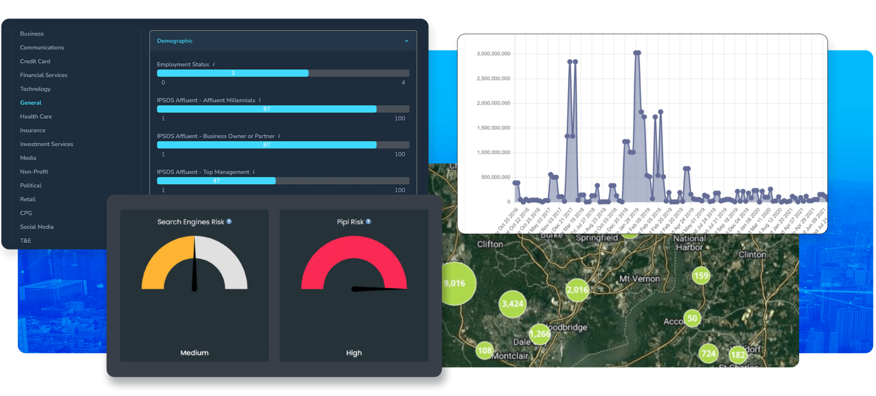Open the Pipl Risk help tooltip

pos(368,222)
